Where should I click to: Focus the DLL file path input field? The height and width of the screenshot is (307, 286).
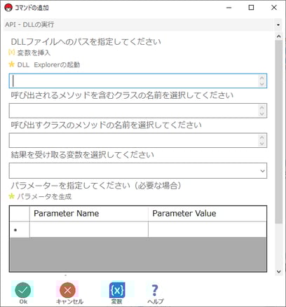click(138, 81)
